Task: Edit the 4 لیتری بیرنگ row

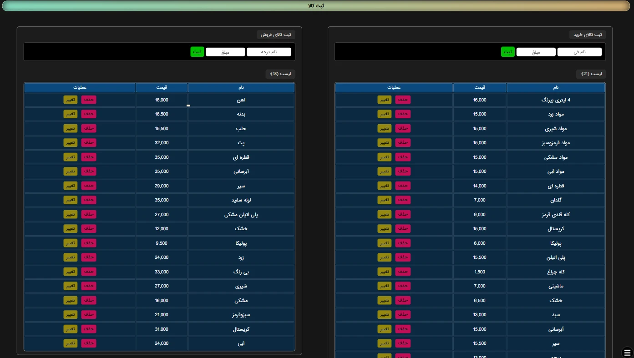Action: 384,100
